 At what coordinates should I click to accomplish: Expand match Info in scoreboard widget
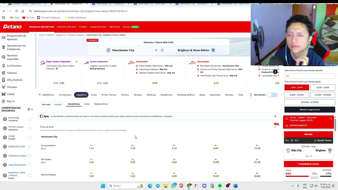pyautogui.click(x=309, y=156)
